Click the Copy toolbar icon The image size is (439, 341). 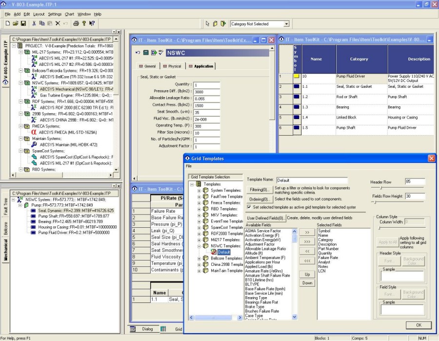tap(42, 23)
